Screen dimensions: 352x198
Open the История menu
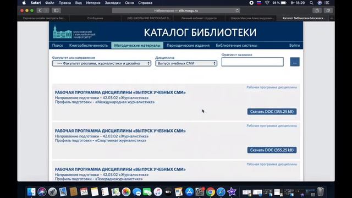tap(93, 3)
